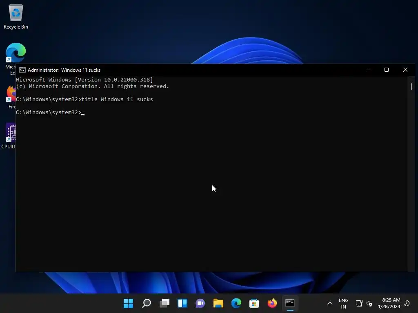The height and width of the screenshot is (313, 418).
Task: Open the CPUID desktop shortcut
Action: point(11,133)
